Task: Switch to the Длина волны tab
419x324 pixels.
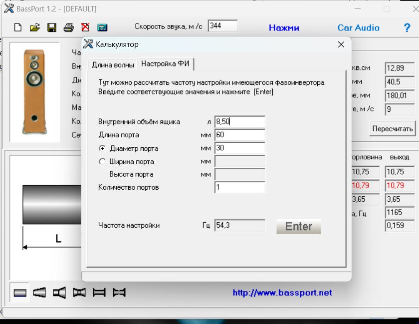Action: [x=113, y=64]
